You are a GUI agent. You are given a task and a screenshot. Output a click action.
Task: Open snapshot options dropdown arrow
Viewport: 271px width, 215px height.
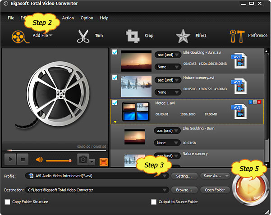pos(92,162)
